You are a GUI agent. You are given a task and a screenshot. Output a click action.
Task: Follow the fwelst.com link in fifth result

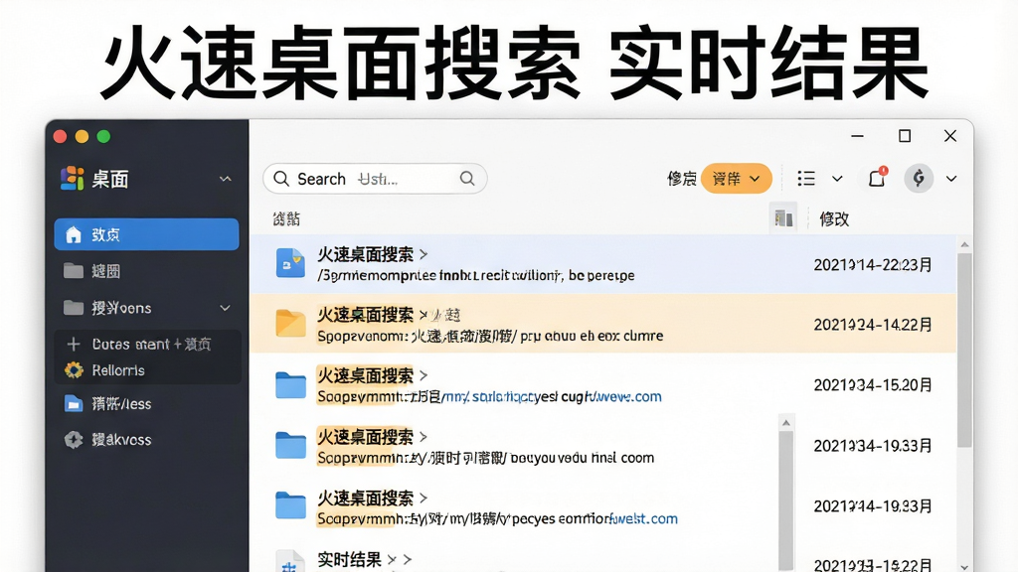[x=644, y=518]
